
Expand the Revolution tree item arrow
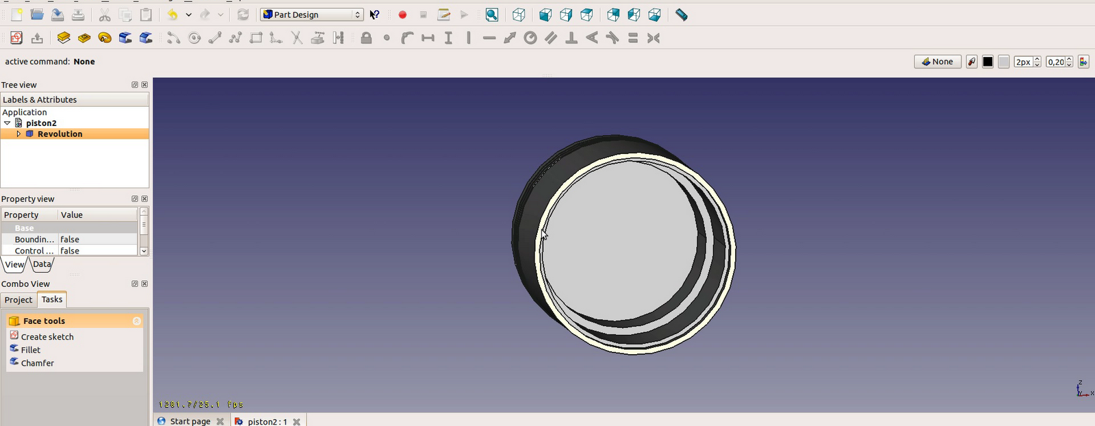pyautogui.click(x=18, y=134)
